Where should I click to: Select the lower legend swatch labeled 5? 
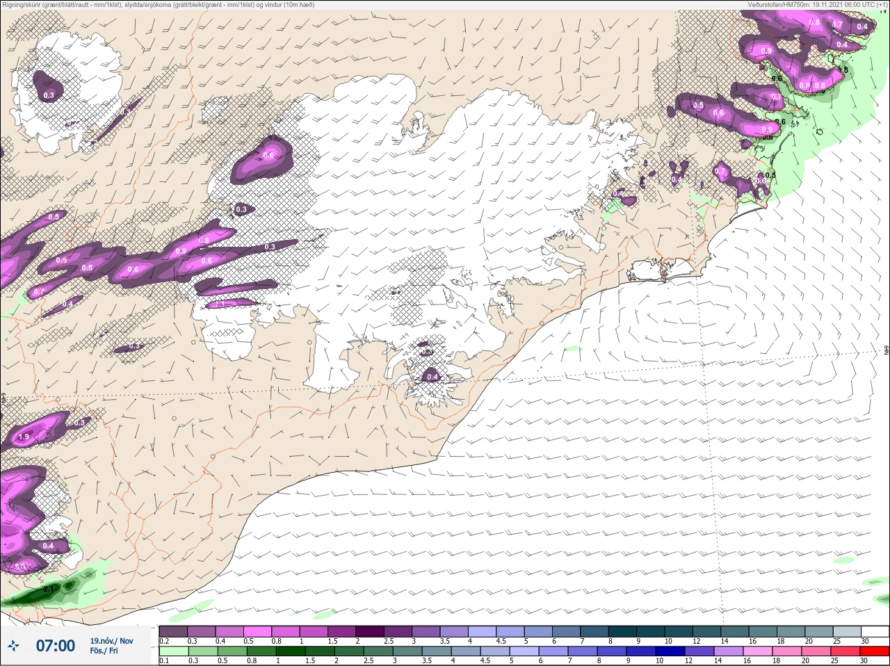coord(524,651)
